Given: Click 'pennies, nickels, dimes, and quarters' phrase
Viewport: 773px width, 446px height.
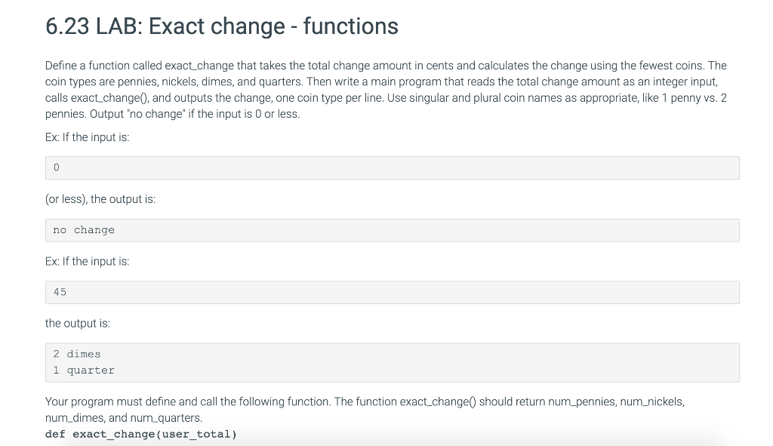Looking at the screenshot, I should (x=186, y=82).
